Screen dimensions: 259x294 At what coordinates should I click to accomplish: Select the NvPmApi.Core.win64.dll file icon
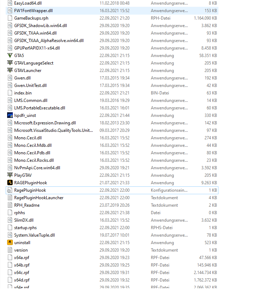[x=10, y=167]
